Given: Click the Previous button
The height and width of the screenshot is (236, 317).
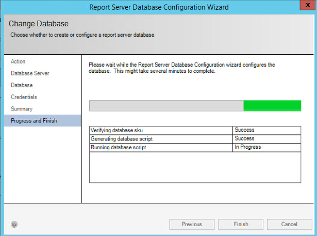Looking at the screenshot, I should (192, 224).
